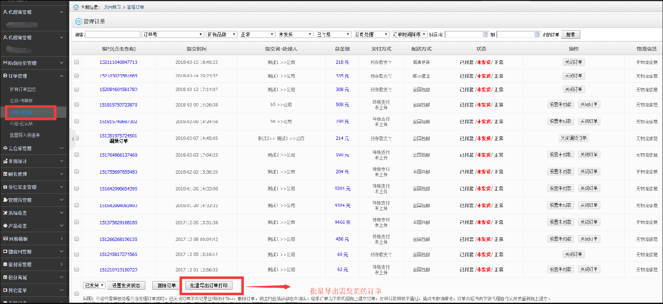Click the 搜索 button in the filter bar
The height and width of the screenshot is (304, 663).
coord(570,35)
